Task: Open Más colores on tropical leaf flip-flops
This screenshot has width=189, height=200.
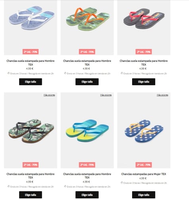Action: tap(49, 95)
